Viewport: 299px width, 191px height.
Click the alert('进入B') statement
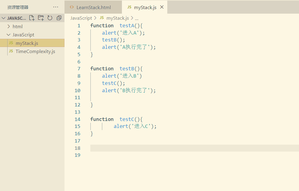(122, 76)
